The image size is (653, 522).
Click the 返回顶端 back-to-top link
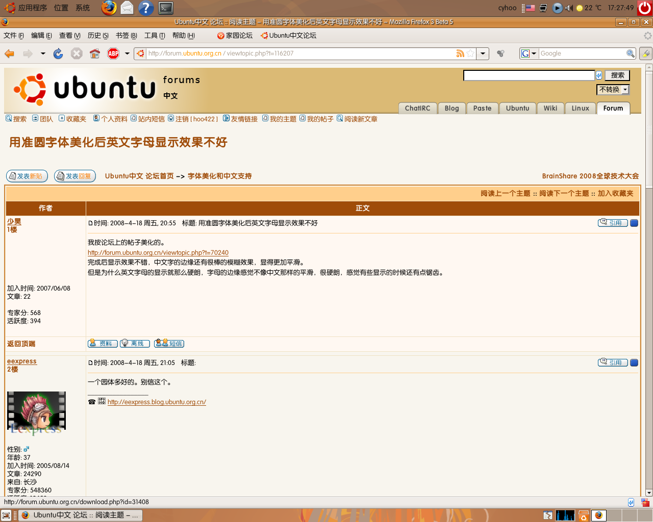click(x=21, y=344)
